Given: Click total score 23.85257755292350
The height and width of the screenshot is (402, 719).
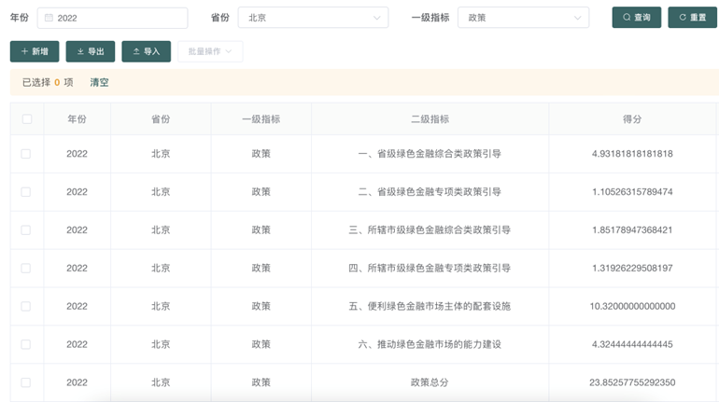Looking at the screenshot, I should tap(632, 382).
